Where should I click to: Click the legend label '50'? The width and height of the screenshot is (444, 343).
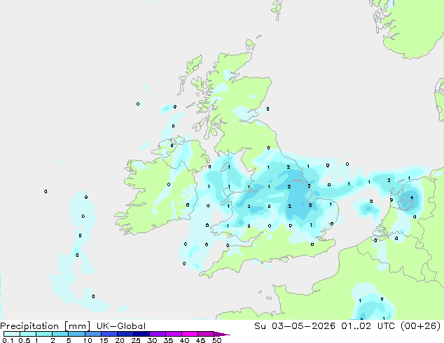[216, 340]
